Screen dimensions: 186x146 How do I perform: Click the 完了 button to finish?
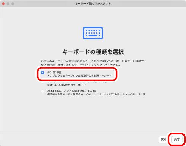(x=177, y=140)
